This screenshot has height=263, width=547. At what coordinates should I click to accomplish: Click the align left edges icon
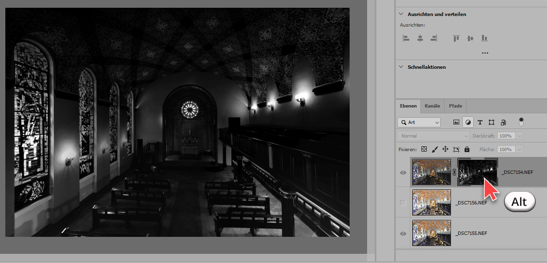tap(406, 38)
